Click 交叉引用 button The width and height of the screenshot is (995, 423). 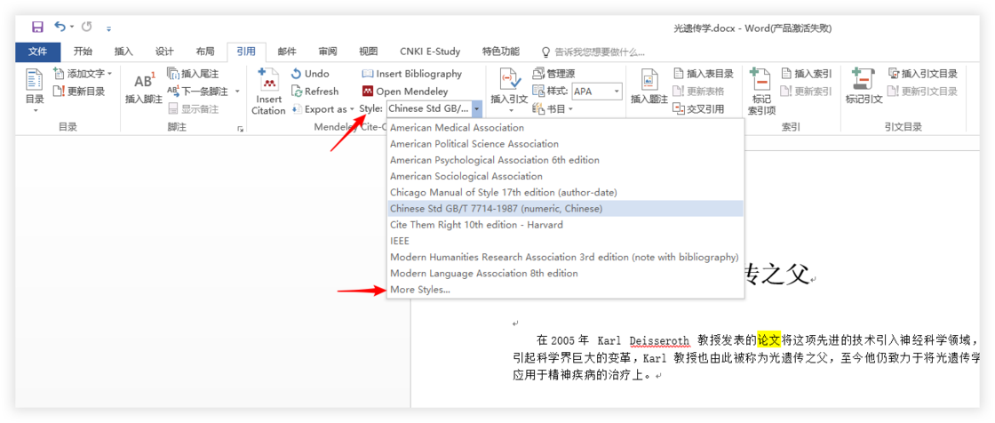pos(698,109)
